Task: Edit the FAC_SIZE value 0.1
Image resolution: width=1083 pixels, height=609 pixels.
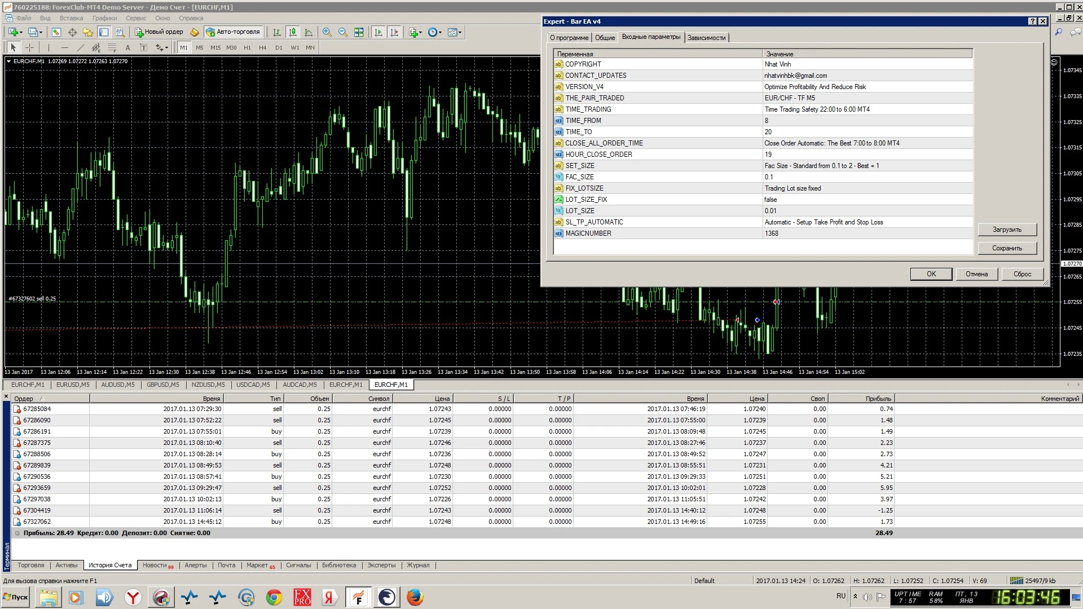Action: [x=868, y=177]
